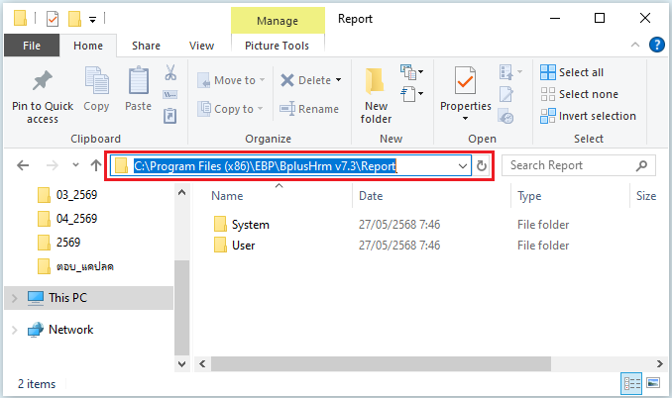
Task: Expand the This PC tree node
Action: click(13, 298)
